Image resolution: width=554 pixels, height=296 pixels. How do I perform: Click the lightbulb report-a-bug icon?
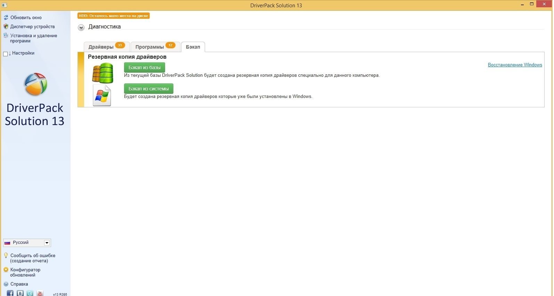pos(6,255)
